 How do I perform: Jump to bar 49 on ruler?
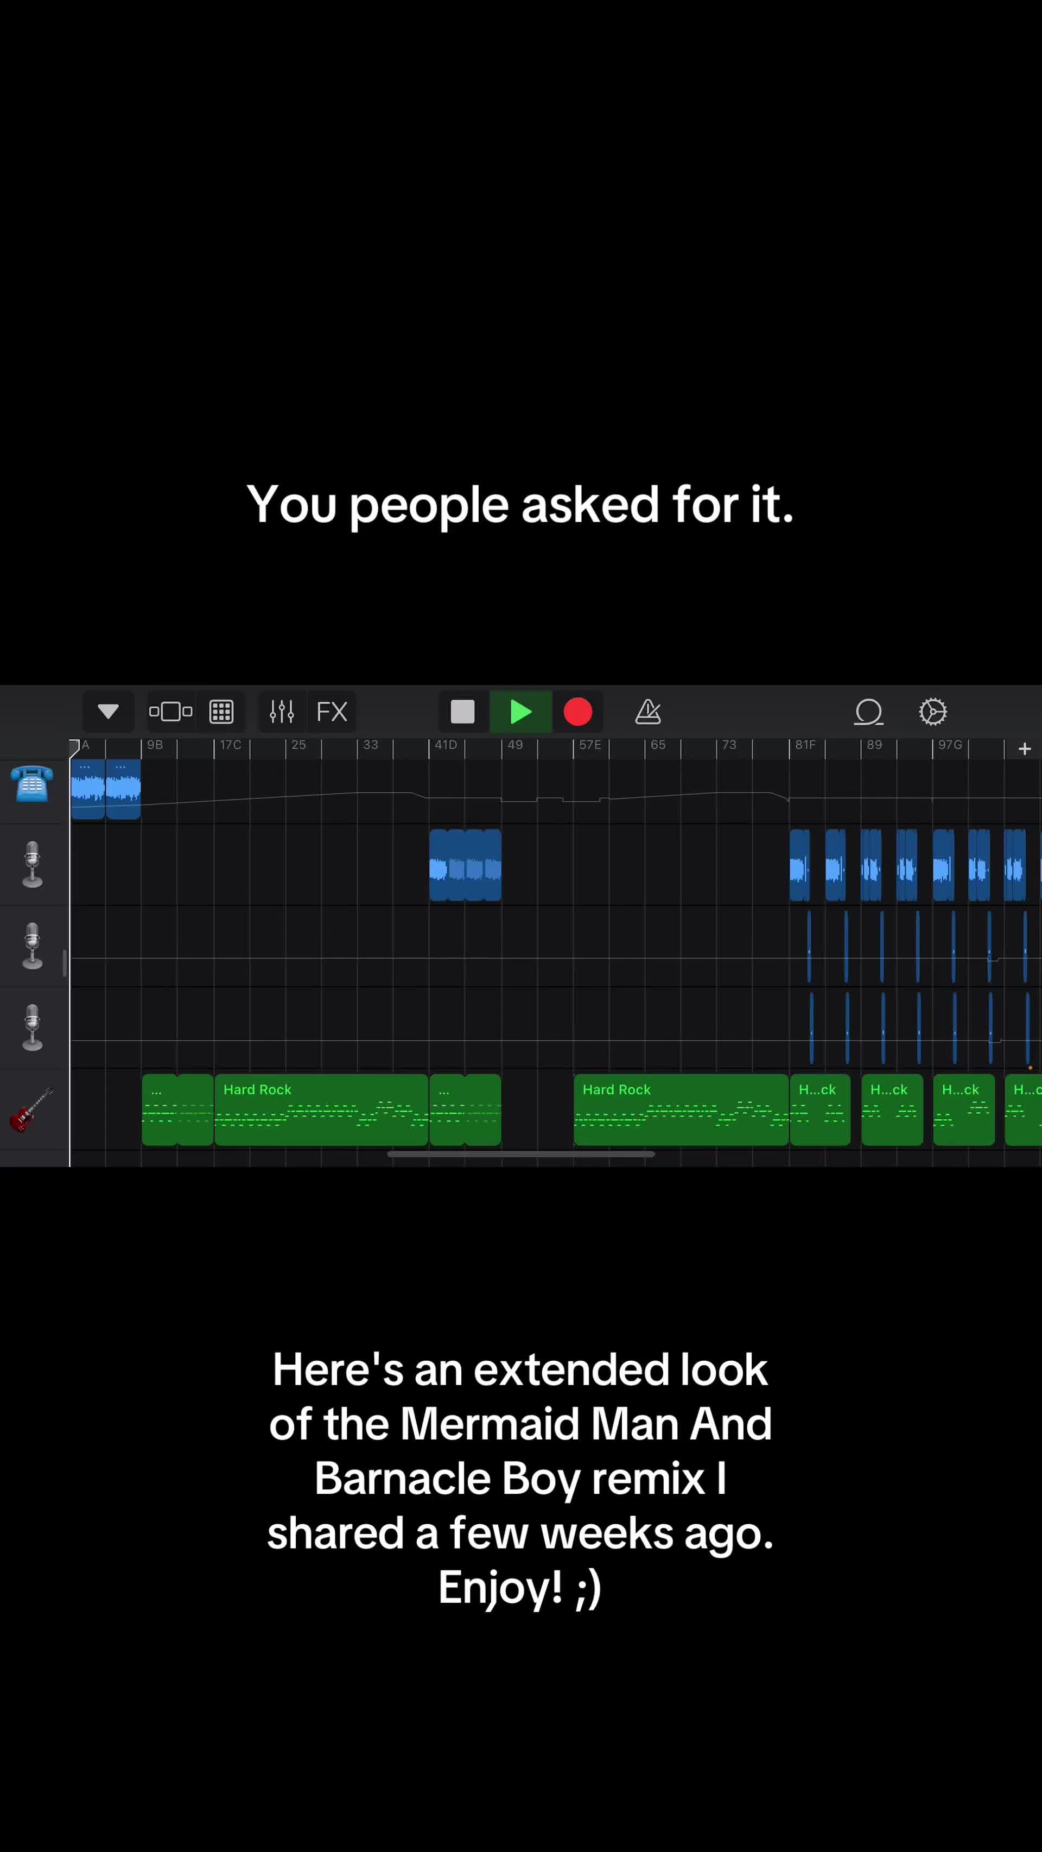tap(515, 745)
